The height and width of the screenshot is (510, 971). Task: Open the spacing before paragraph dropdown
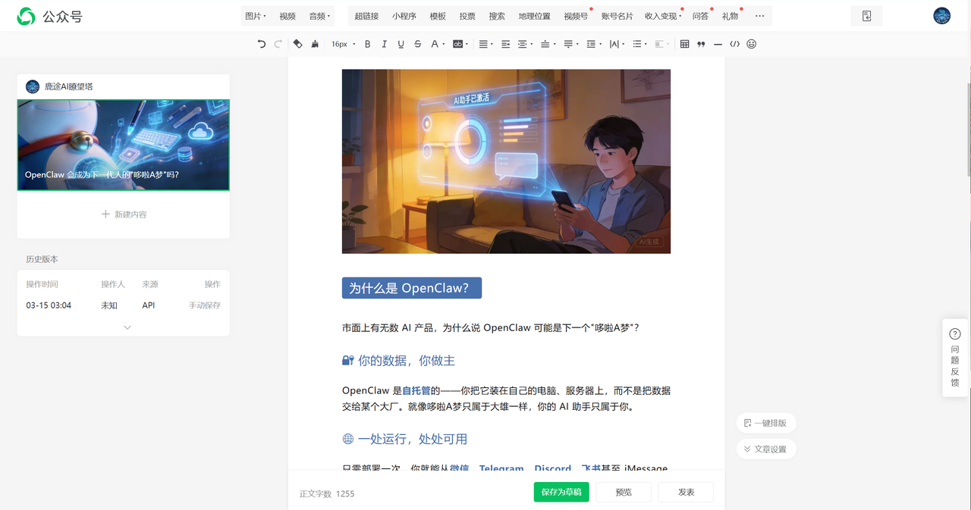(x=546, y=44)
